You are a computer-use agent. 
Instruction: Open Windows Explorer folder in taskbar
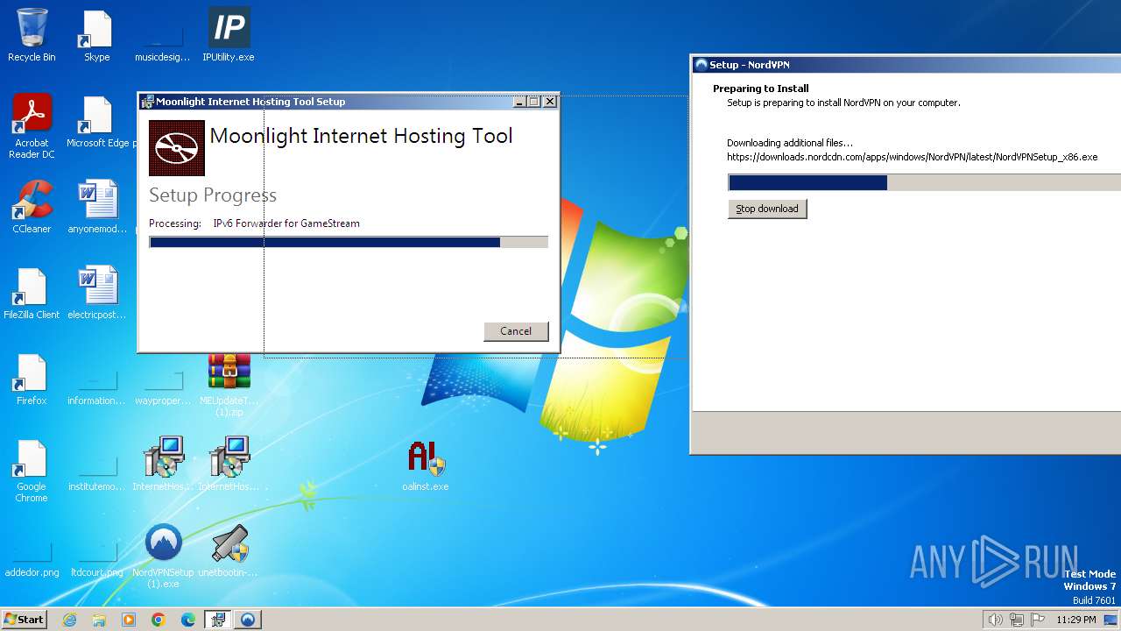tap(99, 620)
